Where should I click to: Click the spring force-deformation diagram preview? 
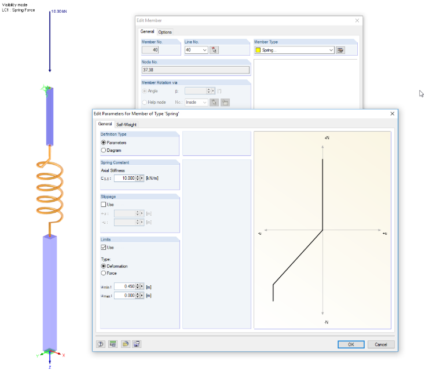click(x=322, y=230)
